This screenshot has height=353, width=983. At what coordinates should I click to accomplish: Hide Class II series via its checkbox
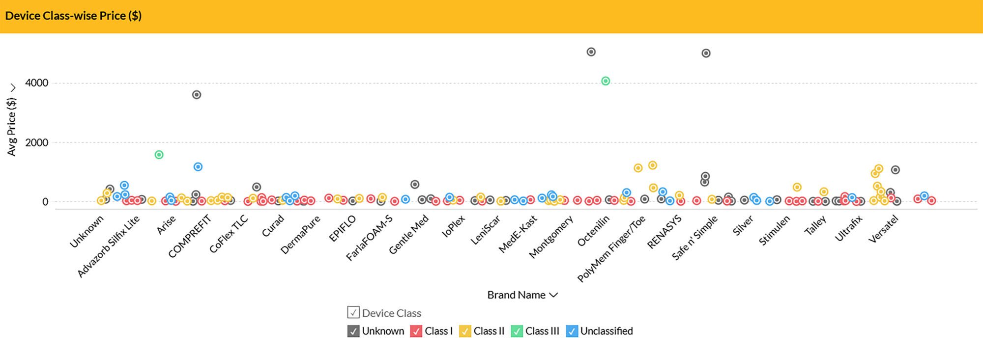pos(465,331)
